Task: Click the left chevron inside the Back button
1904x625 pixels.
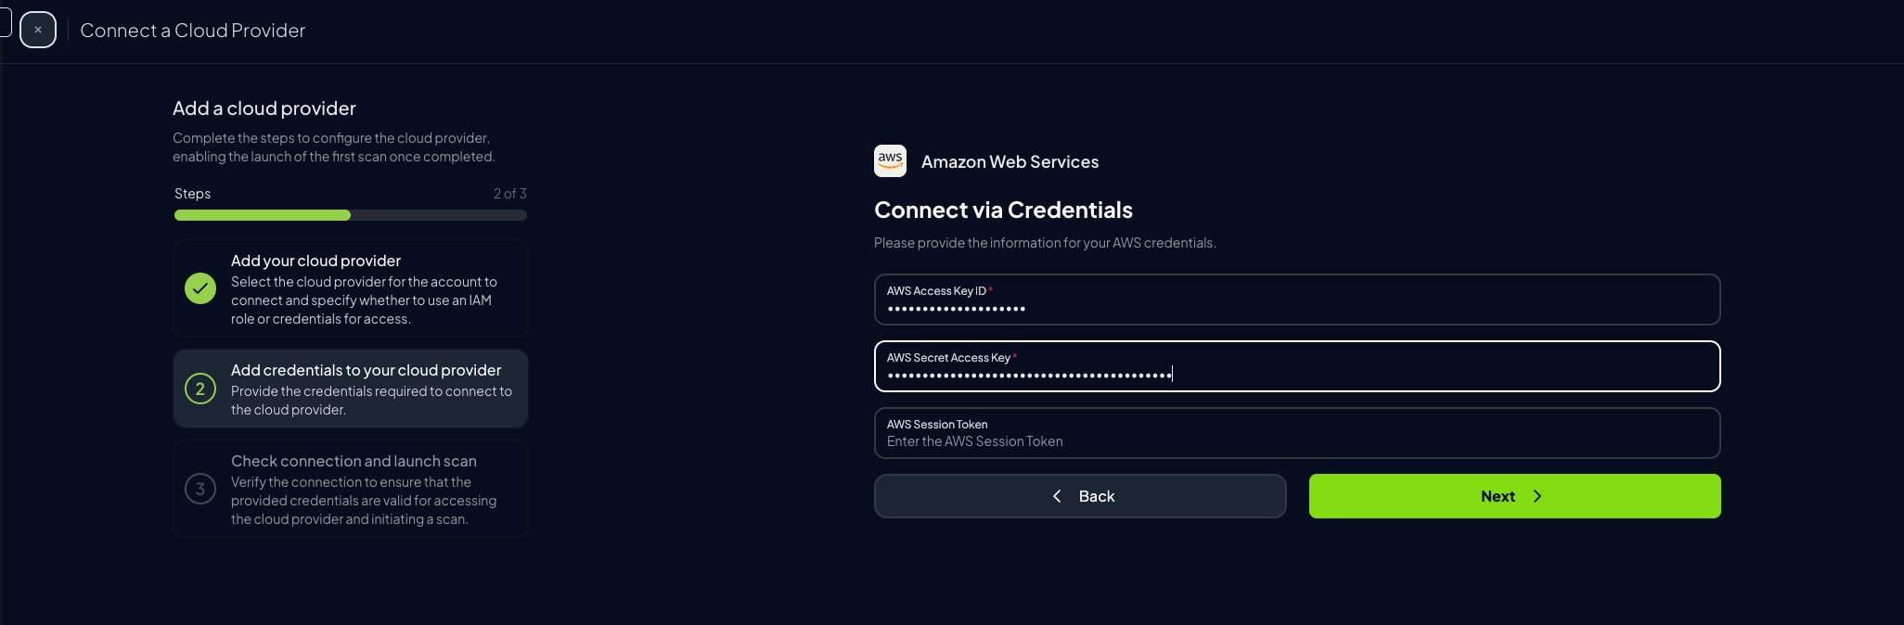Action: point(1056,496)
